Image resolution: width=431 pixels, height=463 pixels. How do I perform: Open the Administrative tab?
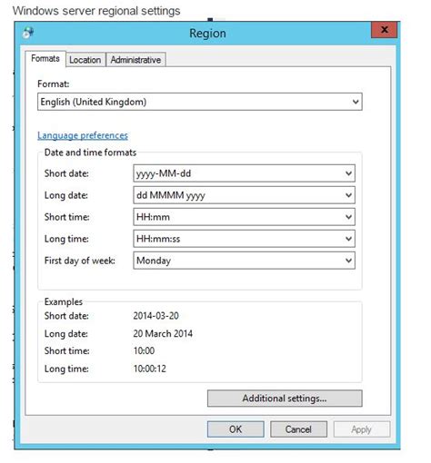(135, 60)
